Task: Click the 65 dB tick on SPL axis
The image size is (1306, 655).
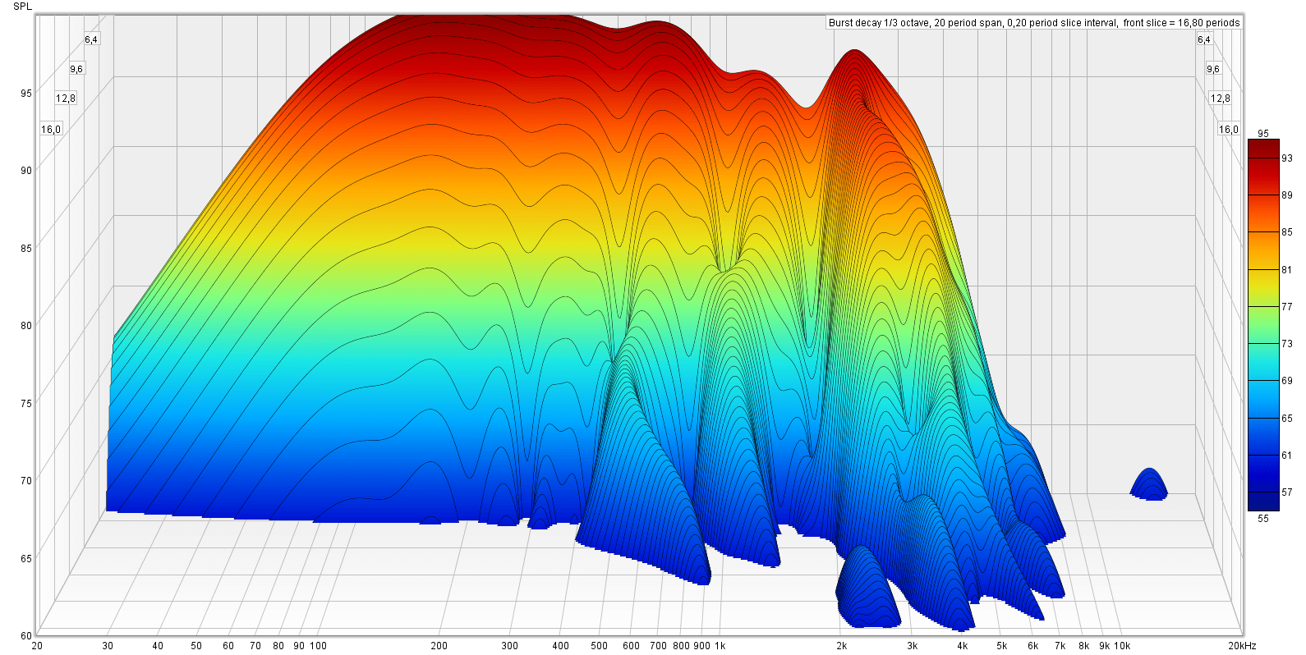Action: (x=26, y=559)
